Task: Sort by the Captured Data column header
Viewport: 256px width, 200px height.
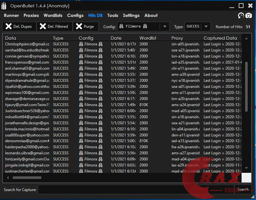Action: pyautogui.click(x=220, y=38)
